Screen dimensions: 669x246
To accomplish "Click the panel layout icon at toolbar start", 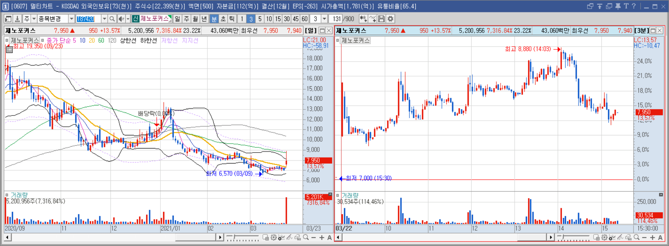I will click(8, 19).
